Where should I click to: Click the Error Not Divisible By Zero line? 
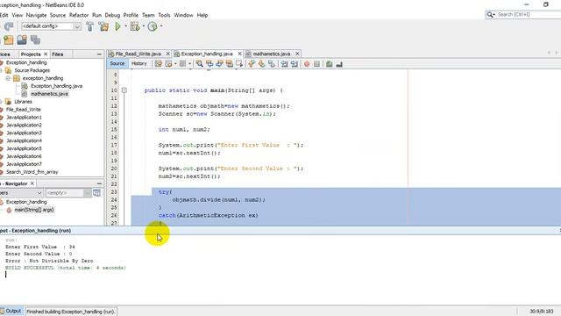tap(49, 261)
